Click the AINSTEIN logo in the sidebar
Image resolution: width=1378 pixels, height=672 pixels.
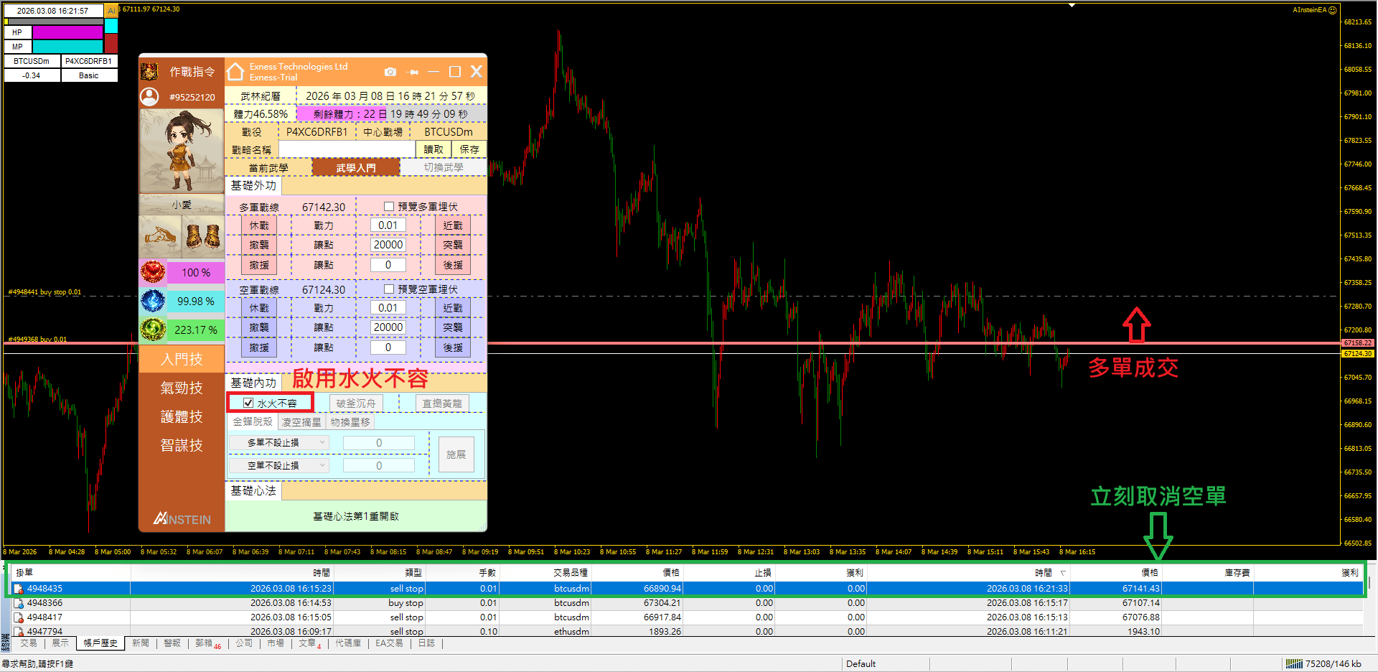pos(182,518)
